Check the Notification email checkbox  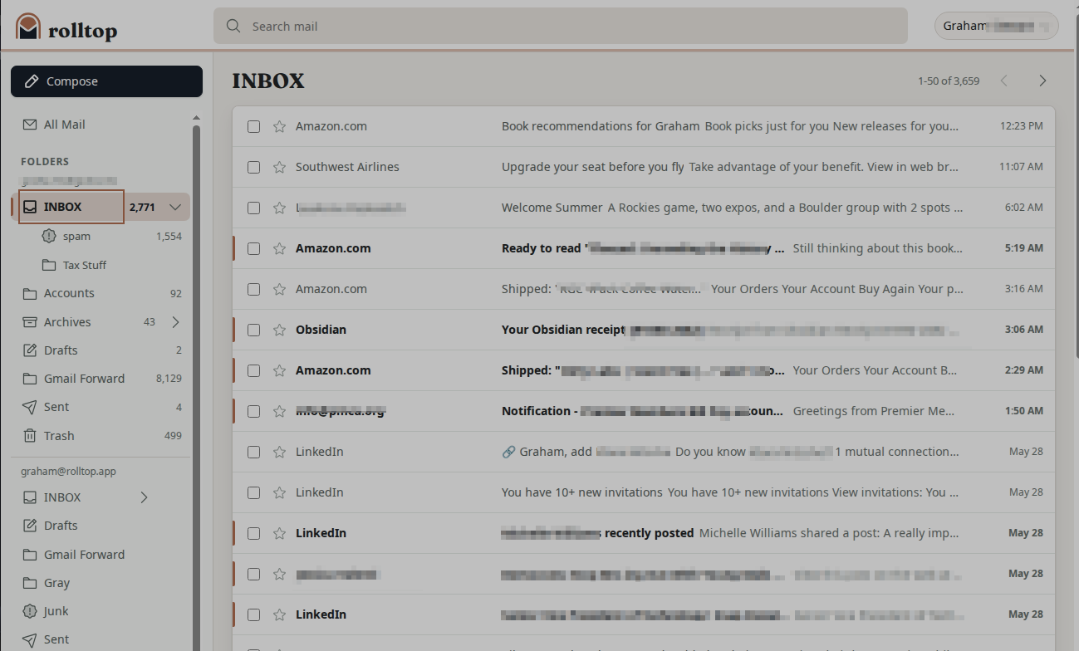tap(254, 411)
